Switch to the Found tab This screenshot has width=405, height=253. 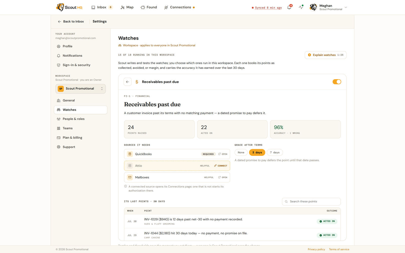[x=149, y=7]
